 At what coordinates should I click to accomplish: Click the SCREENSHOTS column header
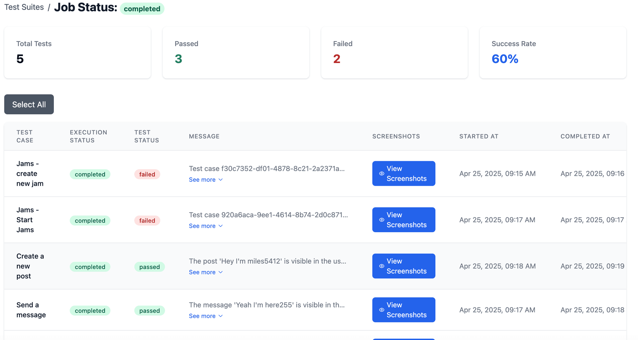tap(396, 136)
